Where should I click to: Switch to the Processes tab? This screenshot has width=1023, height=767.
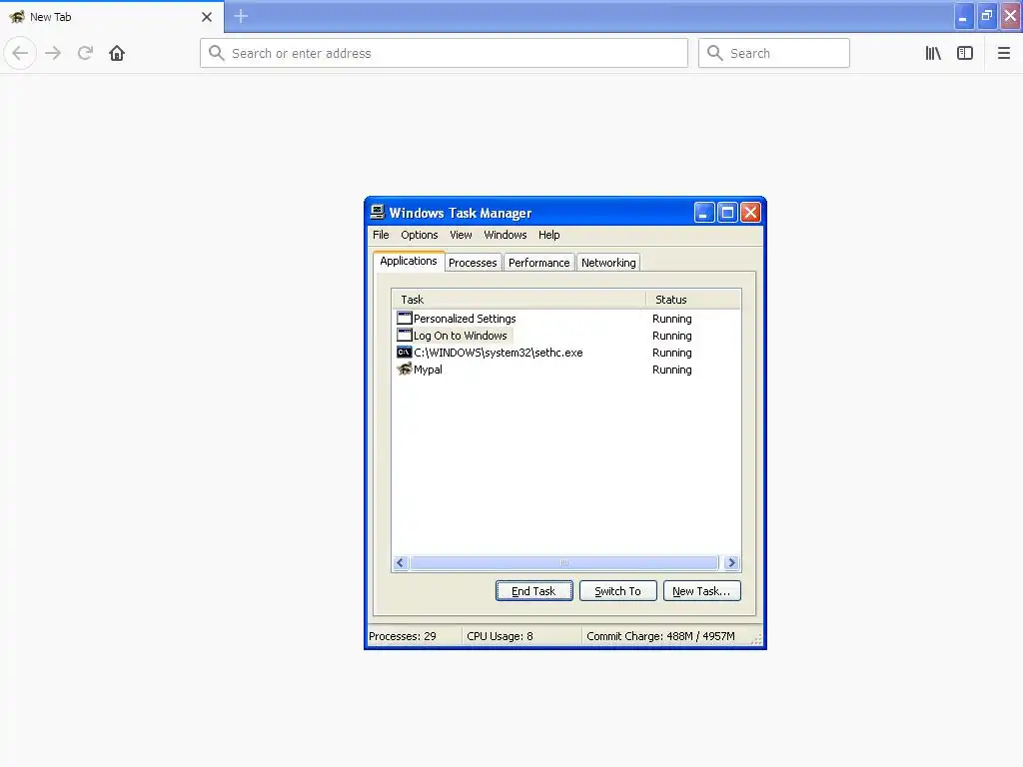coord(473,263)
